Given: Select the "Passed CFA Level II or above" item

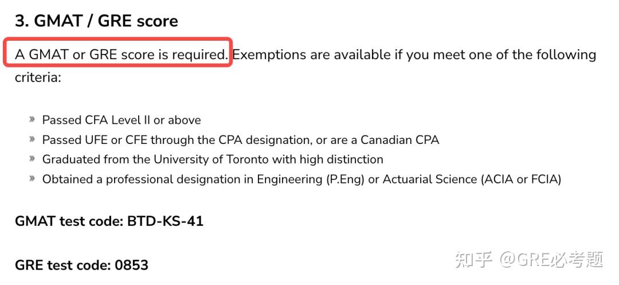Looking at the screenshot, I should [x=122, y=120].
